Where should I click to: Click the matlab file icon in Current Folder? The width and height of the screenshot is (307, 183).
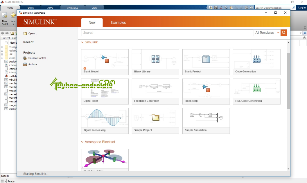coord(6,76)
